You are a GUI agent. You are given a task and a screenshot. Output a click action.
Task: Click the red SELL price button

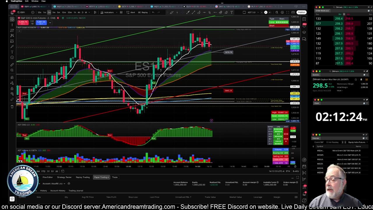coord(23,22)
